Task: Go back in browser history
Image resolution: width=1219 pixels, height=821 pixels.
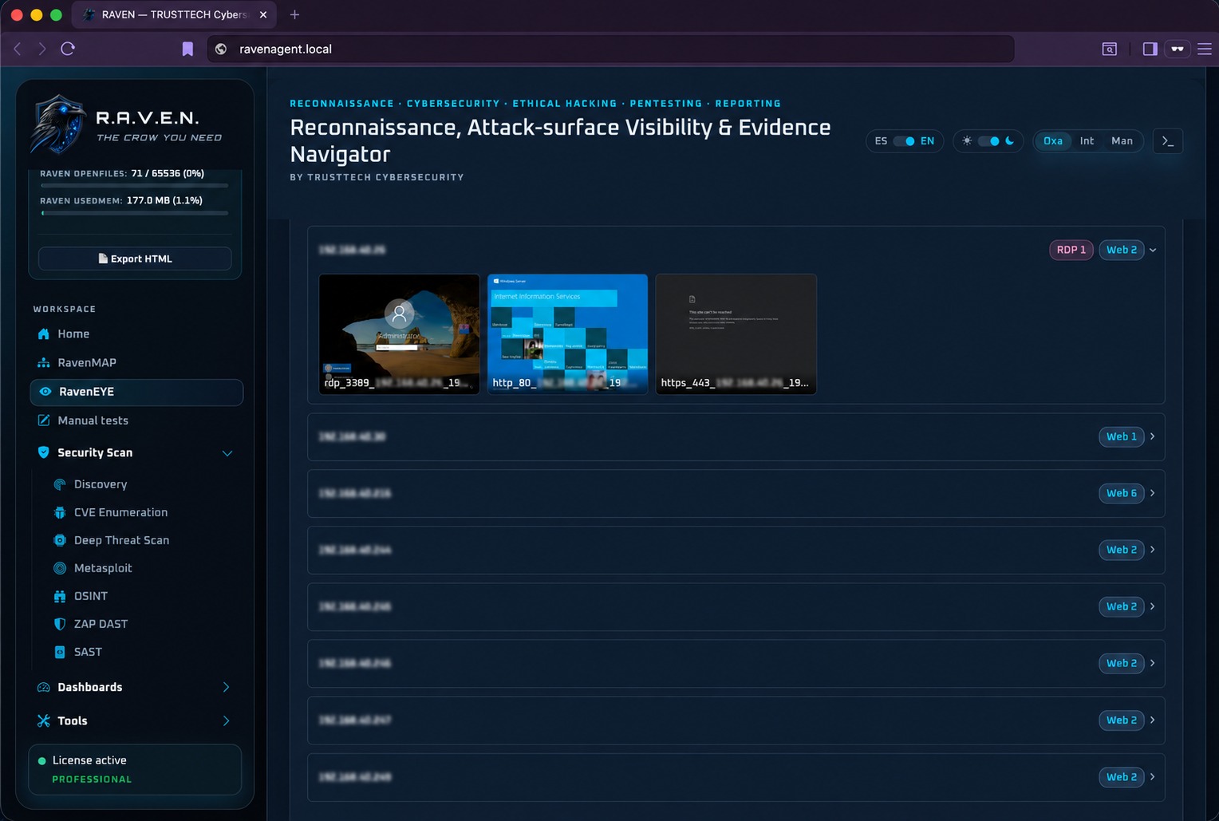Action: (x=18, y=49)
